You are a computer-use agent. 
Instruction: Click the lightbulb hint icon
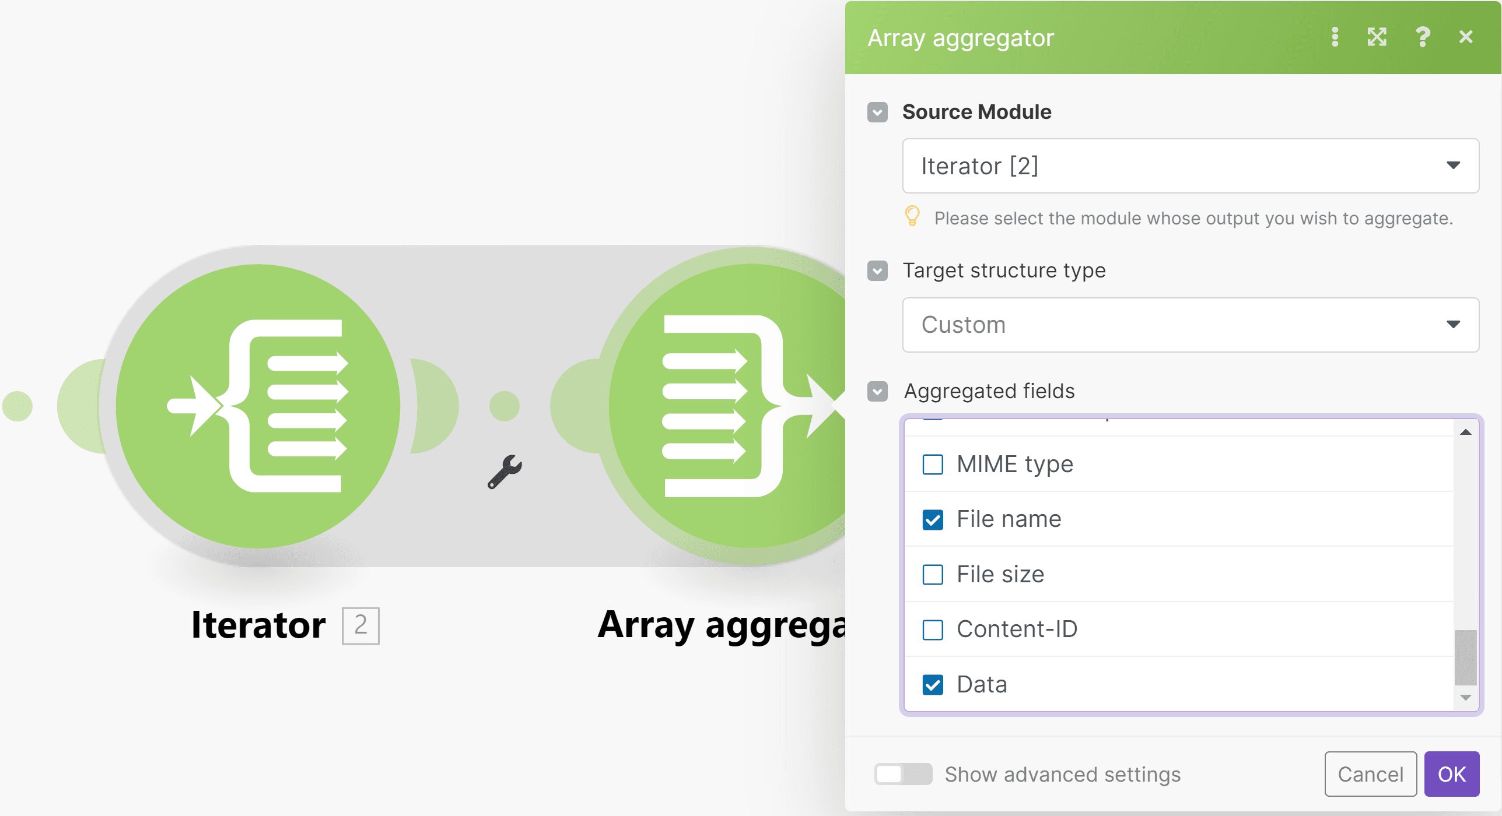tap(913, 217)
